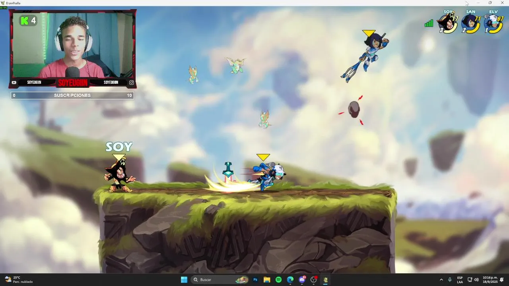Click the webcam overlay video feed
The height and width of the screenshot is (286, 509).
[72, 45]
